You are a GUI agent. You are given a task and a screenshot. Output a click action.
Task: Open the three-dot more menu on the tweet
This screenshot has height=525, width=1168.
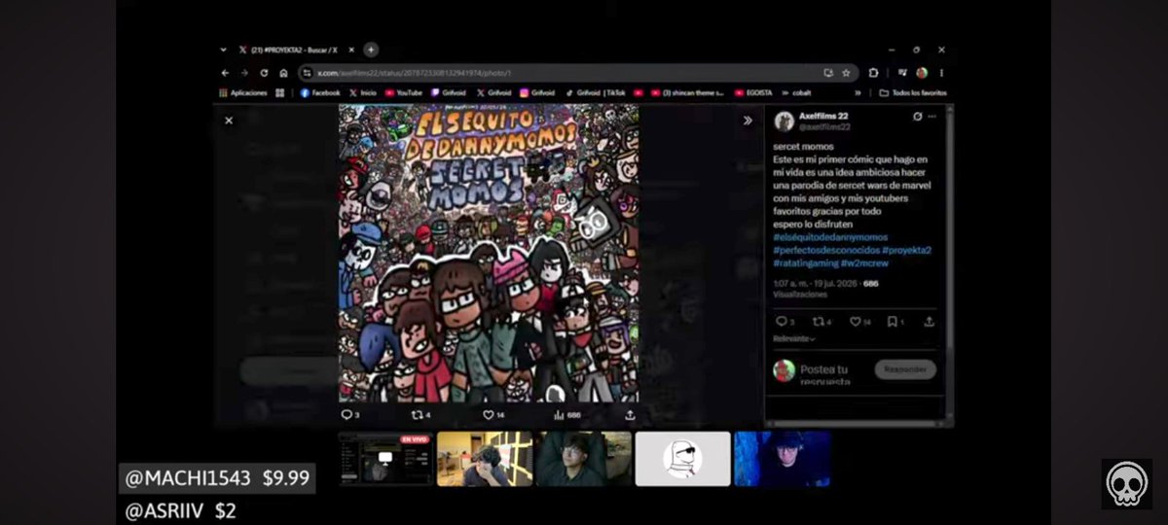(x=932, y=117)
